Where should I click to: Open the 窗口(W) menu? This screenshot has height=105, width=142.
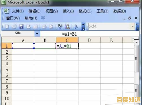point(13,18)
